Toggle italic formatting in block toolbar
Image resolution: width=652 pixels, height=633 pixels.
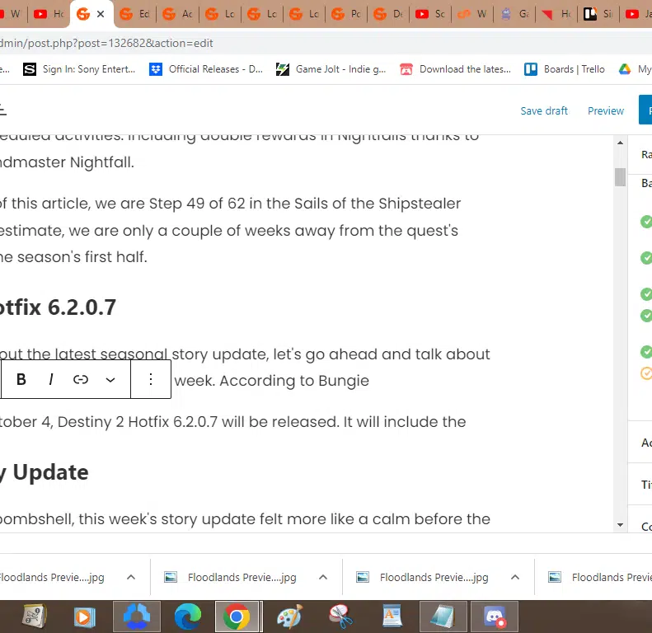pos(51,379)
